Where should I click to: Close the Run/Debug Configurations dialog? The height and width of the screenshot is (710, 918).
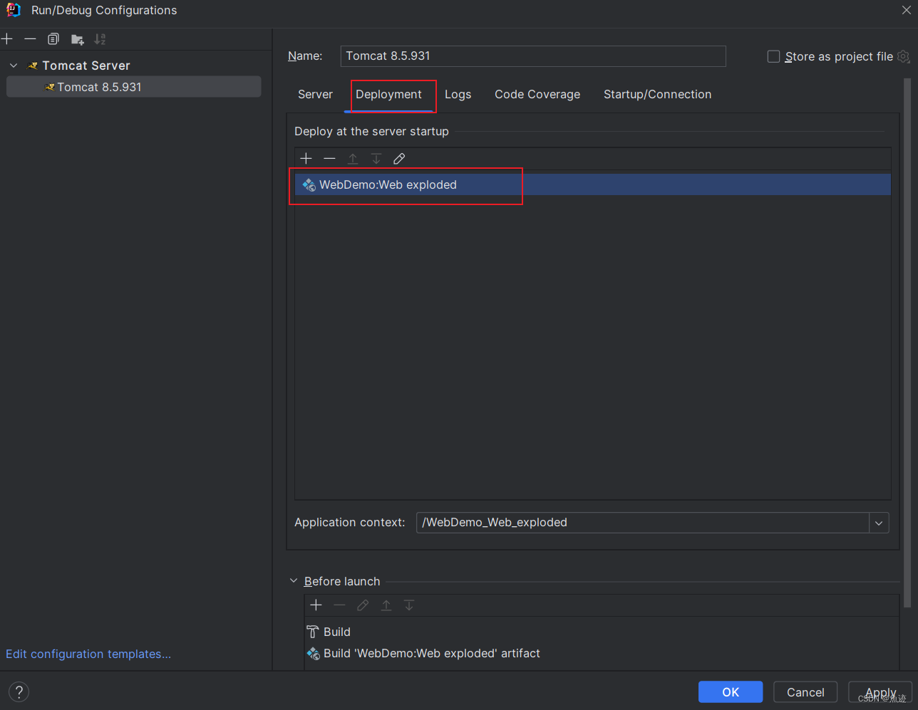906,10
